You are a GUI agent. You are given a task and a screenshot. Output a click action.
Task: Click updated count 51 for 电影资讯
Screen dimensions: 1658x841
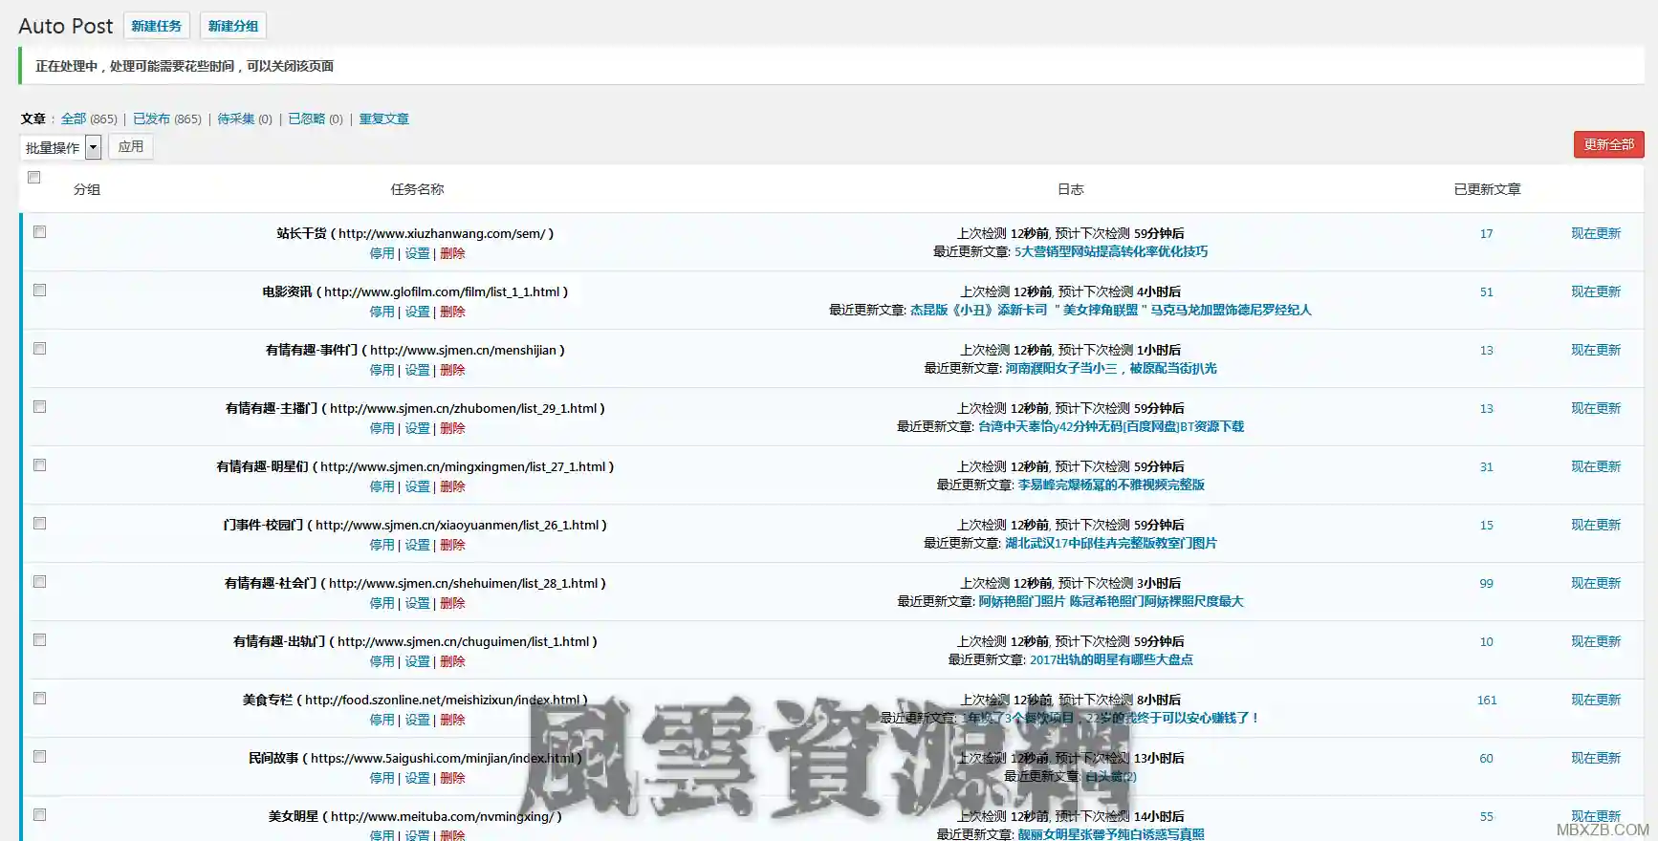tap(1486, 291)
